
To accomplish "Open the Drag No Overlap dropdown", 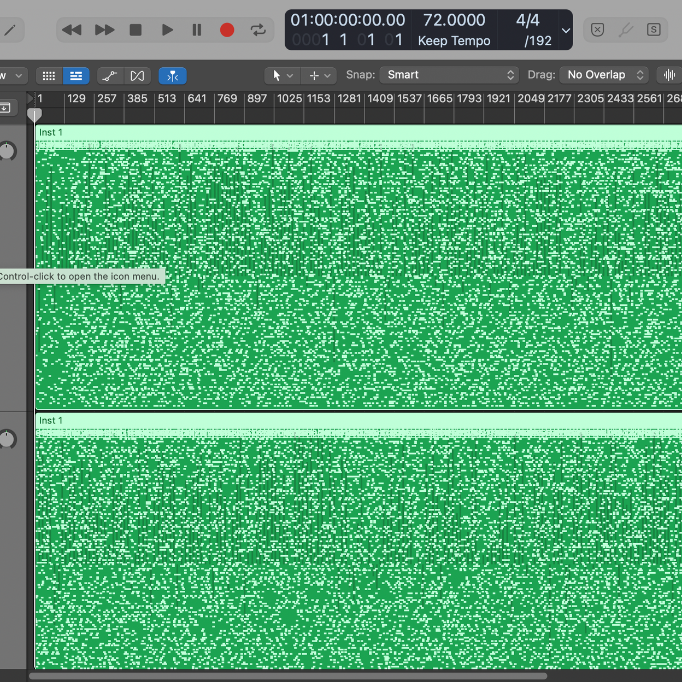I will click(x=604, y=75).
